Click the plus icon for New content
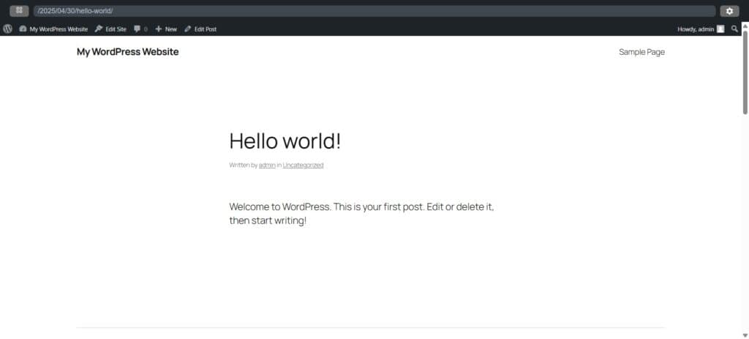The width and height of the screenshot is (749, 339). tap(159, 29)
